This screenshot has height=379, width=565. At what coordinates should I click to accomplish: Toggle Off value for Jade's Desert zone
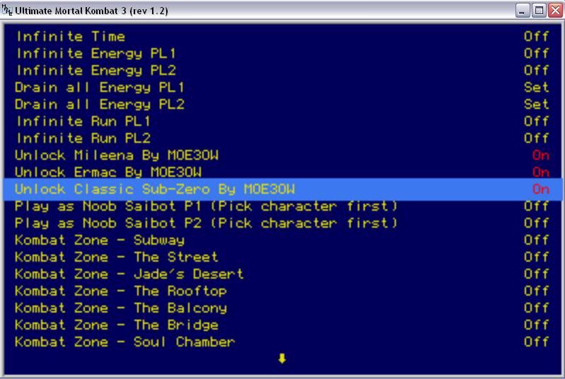click(537, 274)
